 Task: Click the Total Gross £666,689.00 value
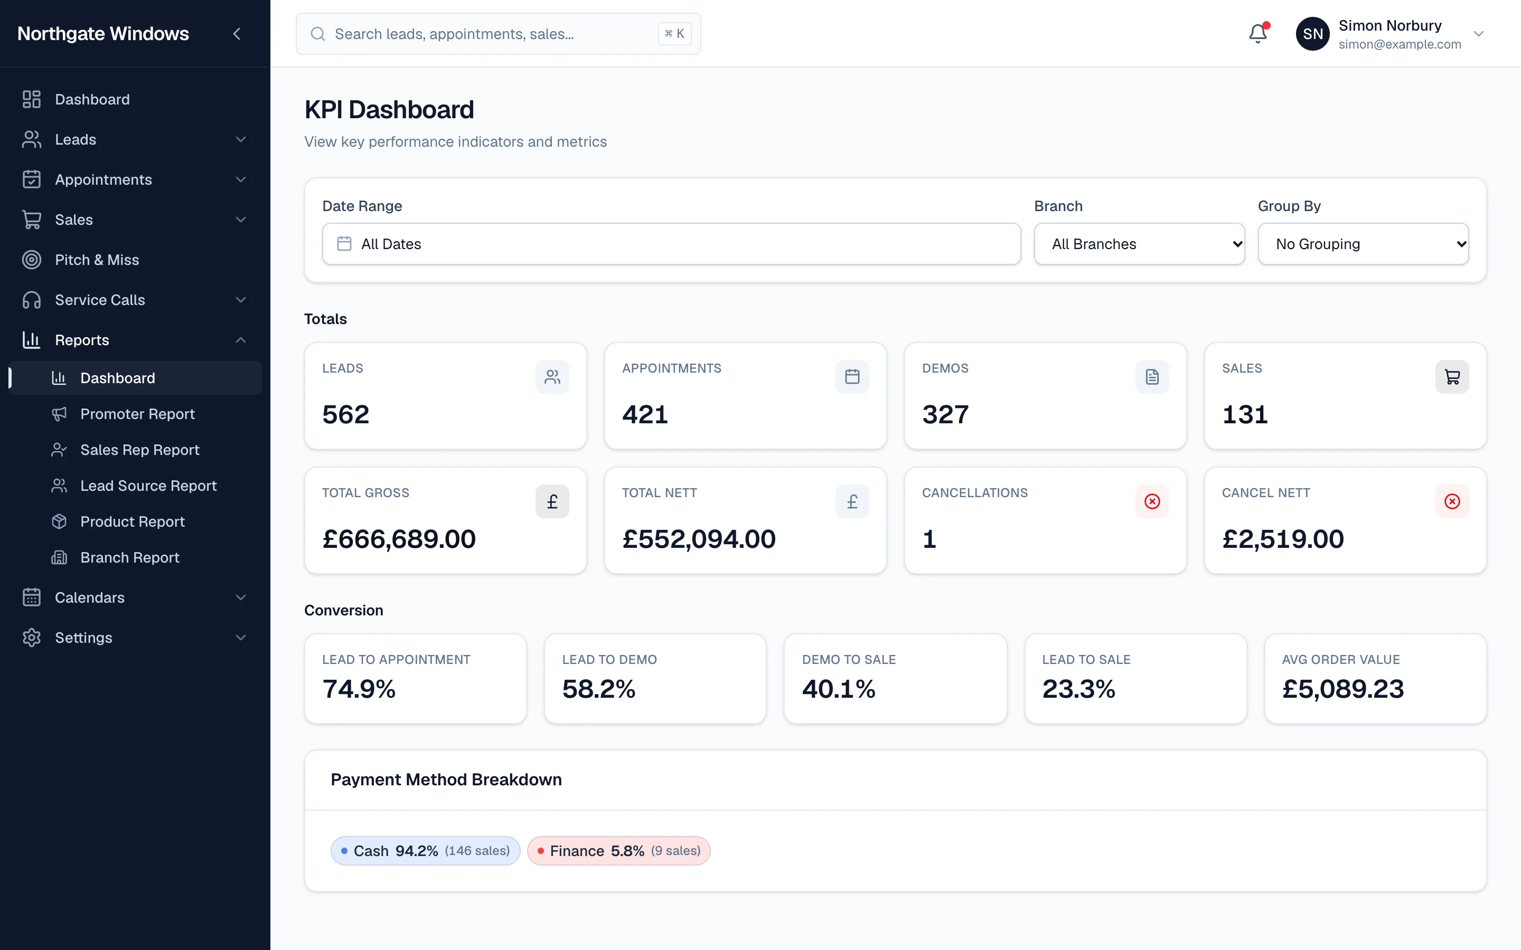pos(399,539)
